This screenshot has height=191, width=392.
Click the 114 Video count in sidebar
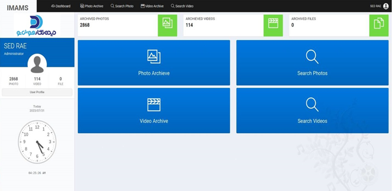tap(37, 81)
